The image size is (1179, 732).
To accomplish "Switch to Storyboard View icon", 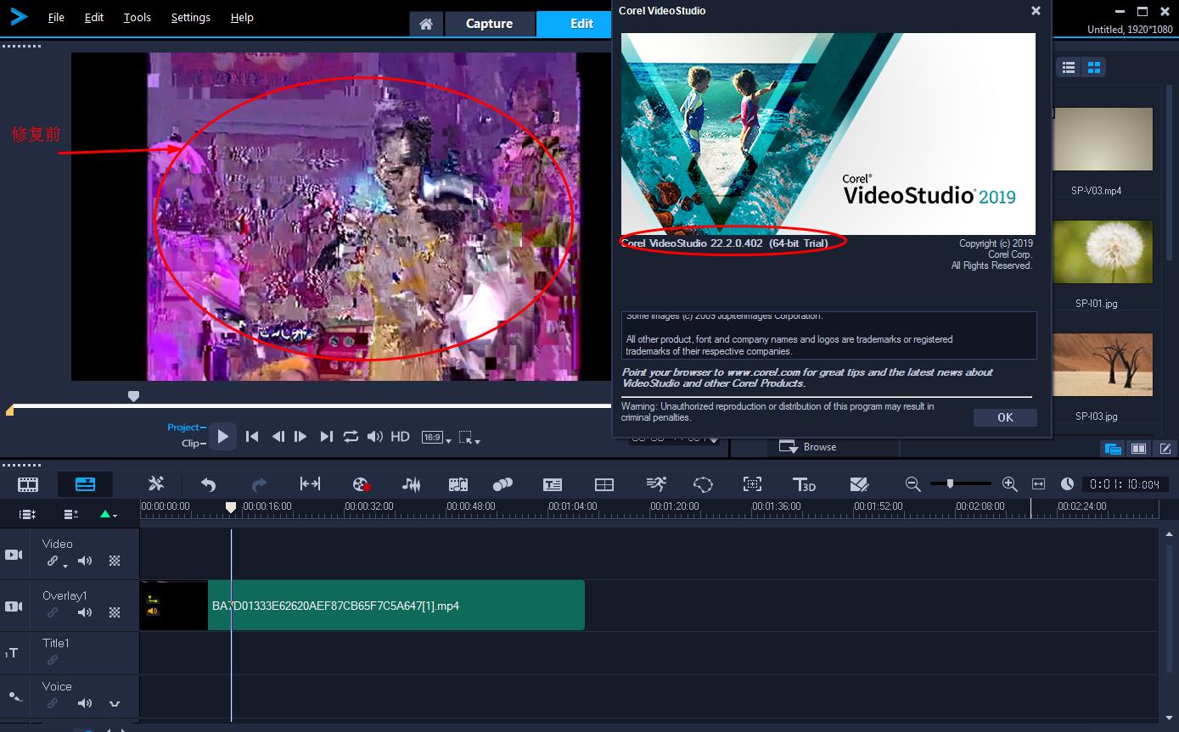I will 28,484.
